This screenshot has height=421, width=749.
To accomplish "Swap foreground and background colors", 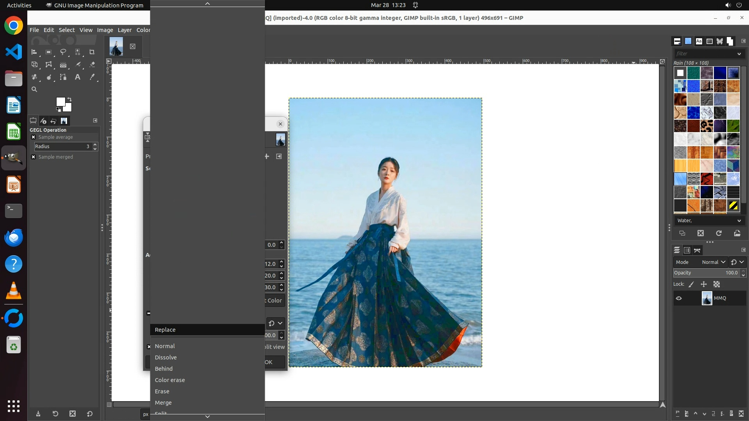I will 69,99.
